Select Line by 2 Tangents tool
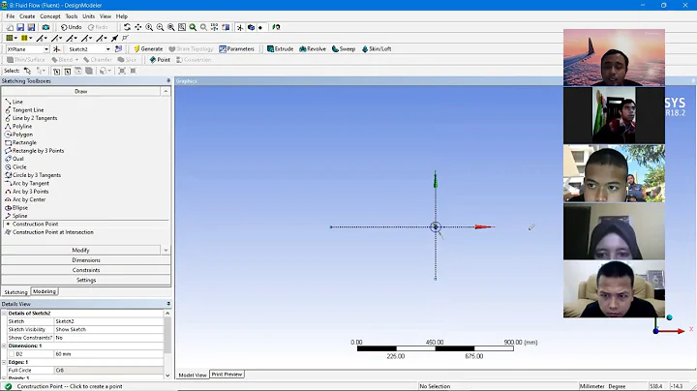 (x=31, y=118)
